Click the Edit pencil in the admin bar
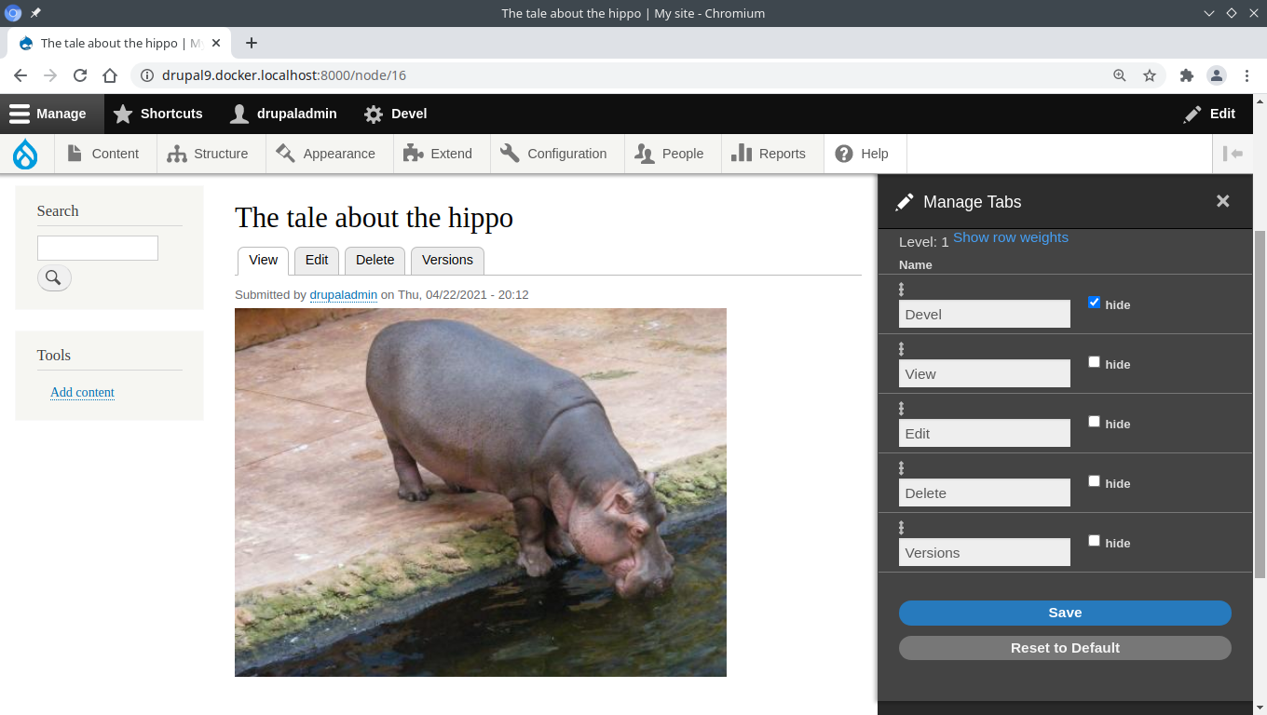This screenshot has width=1267, height=715. click(x=1191, y=114)
